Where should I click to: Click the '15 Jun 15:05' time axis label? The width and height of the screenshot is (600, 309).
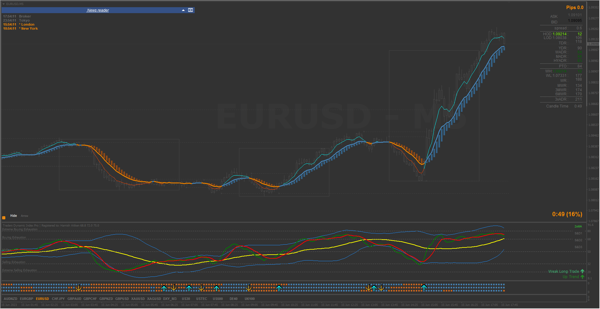click(x=429, y=305)
